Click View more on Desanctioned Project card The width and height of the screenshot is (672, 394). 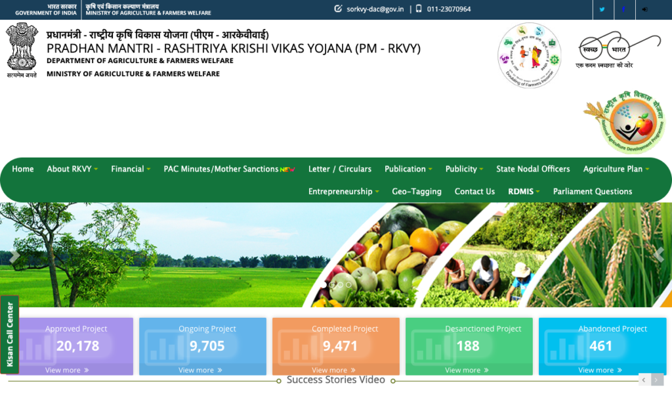(465, 370)
